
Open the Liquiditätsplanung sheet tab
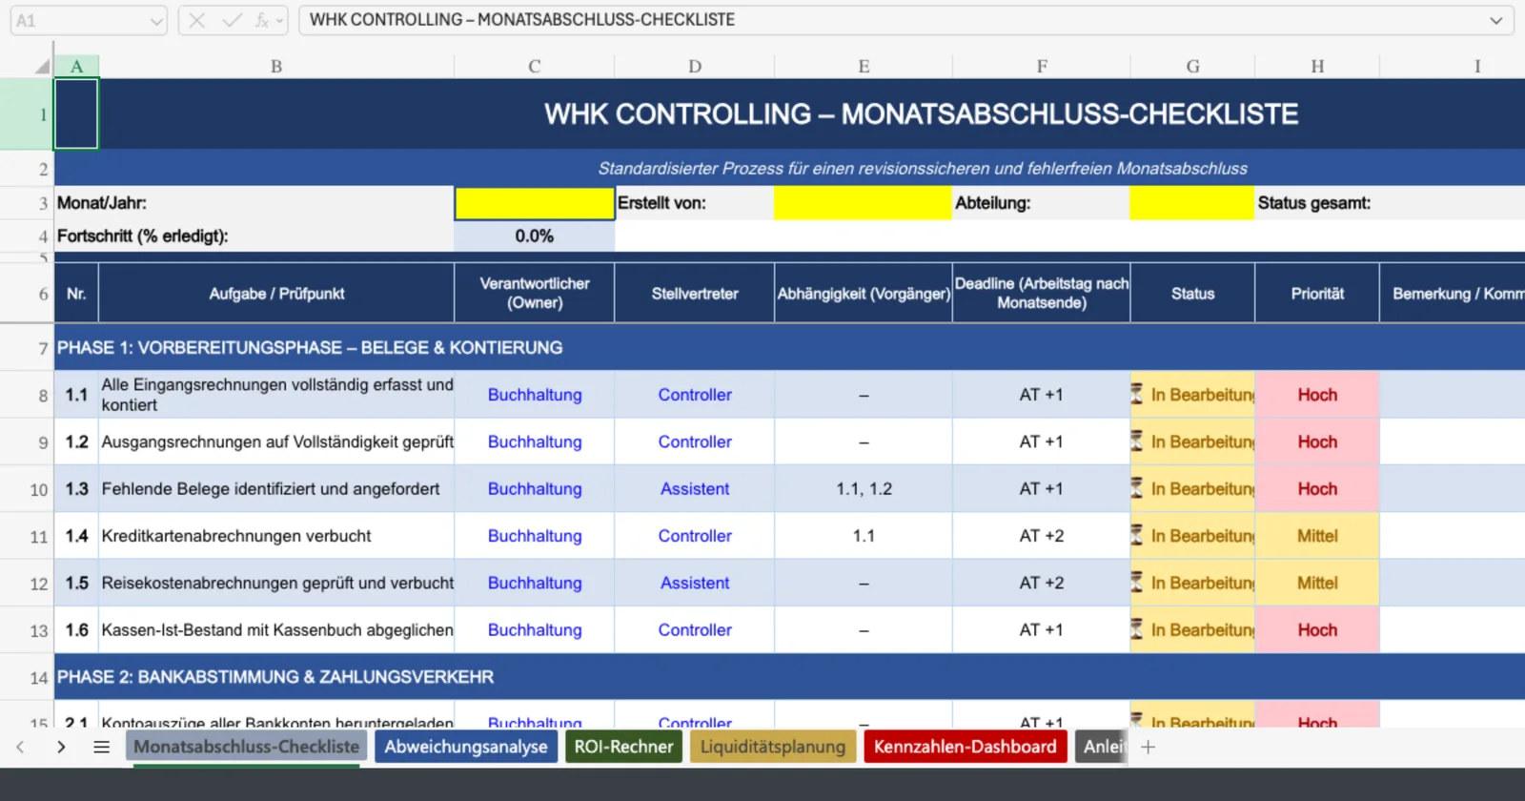point(773,747)
